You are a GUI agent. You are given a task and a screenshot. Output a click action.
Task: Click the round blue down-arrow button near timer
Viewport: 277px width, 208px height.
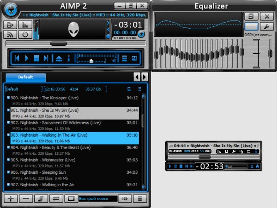pyautogui.click(x=141, y=34)
